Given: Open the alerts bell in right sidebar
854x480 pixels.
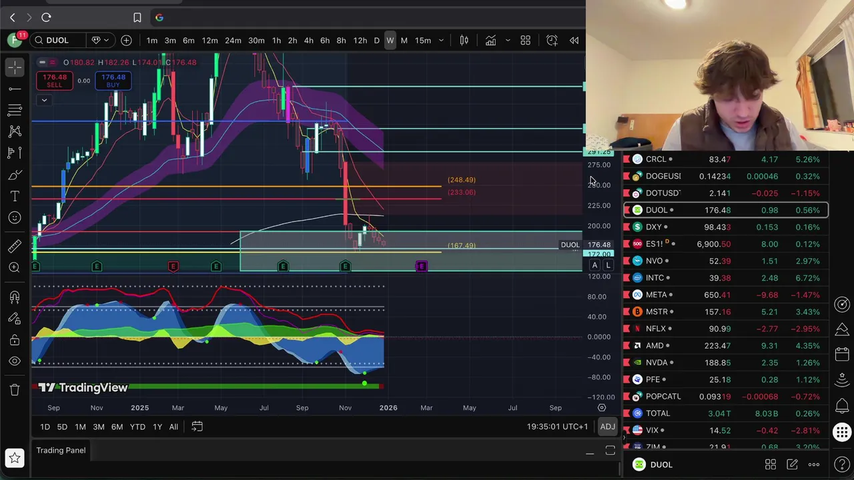Looking at the screenshot, I should tap(842, 405).
